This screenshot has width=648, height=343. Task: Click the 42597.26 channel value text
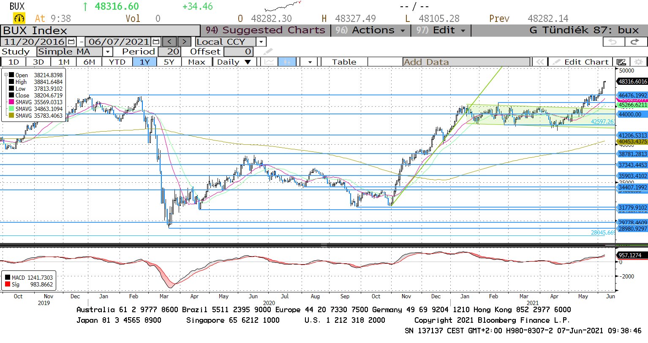[603, 122]
